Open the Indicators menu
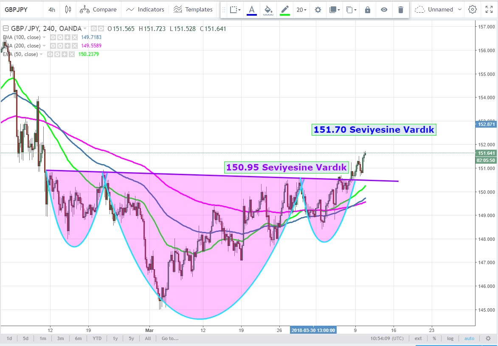Screen dimensions: 498x346 coord(145,9)
